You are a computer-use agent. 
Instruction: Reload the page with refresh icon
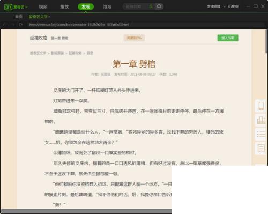click(x=20, y=25)
